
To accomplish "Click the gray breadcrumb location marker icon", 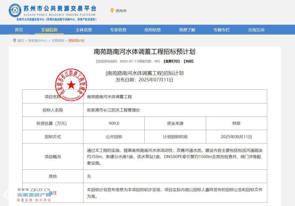I will 15,41.
